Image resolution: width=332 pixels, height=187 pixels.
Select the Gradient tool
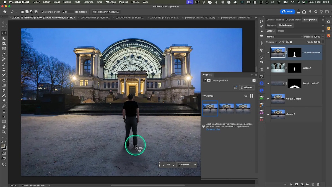[4, 85]
